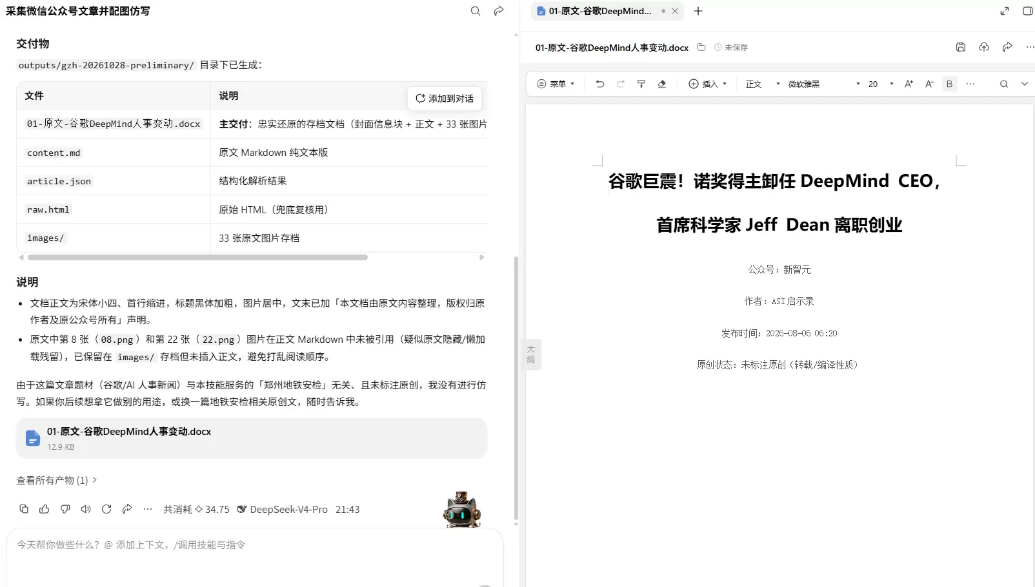Open the 菜单 dropdown in the editor toolbar
The image size is (1035, 587).
click(x=556, y=84)
